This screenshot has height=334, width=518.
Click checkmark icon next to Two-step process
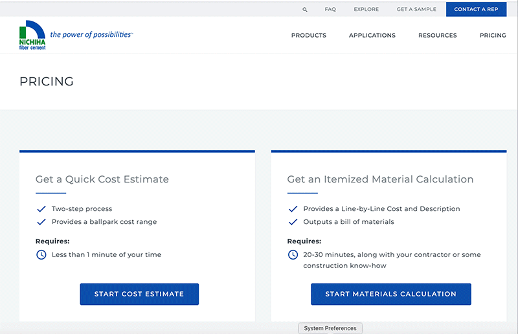tap(41, 209)
